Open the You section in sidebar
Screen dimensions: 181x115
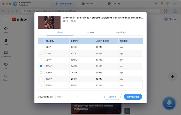tap(6, 66)
